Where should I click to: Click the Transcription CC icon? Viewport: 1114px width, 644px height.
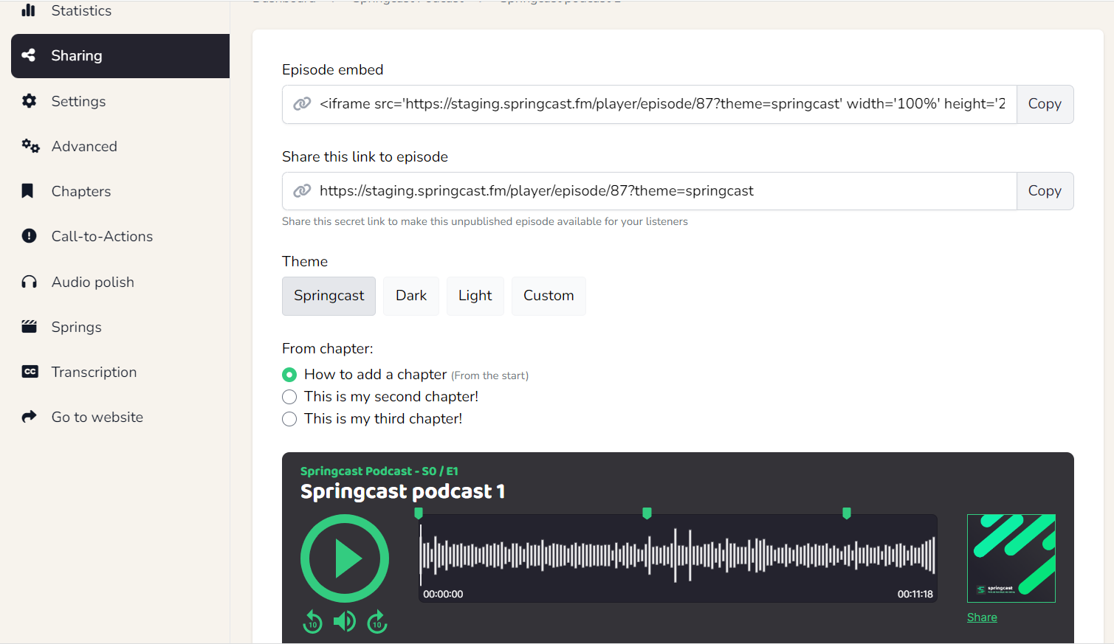click(30, 372)
